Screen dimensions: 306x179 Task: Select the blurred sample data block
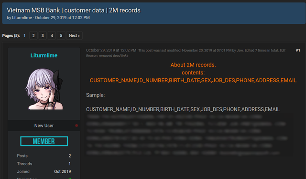(x=189, y=135)
